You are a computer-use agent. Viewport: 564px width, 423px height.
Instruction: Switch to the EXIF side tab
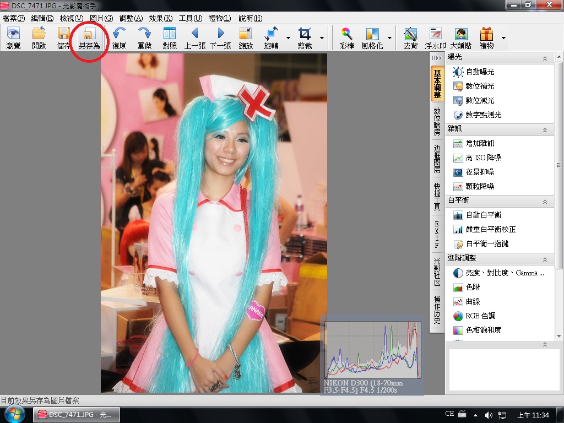(437, 235)
